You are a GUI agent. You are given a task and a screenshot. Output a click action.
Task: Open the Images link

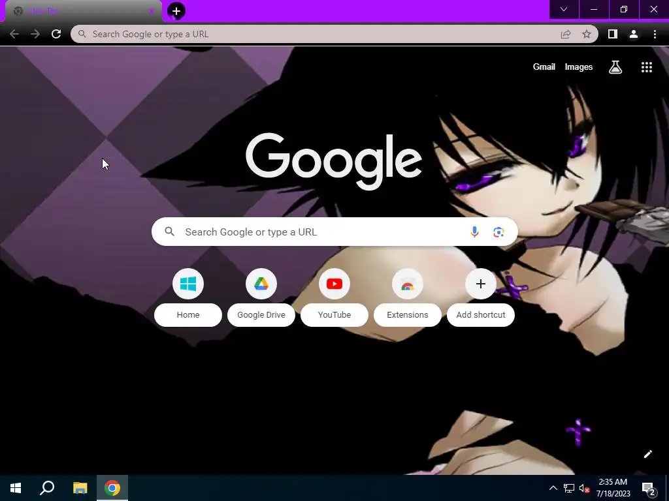coord(579,67)
